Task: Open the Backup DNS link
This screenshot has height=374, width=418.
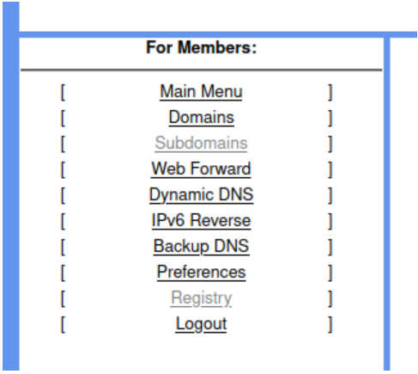Action: [201, 247]
